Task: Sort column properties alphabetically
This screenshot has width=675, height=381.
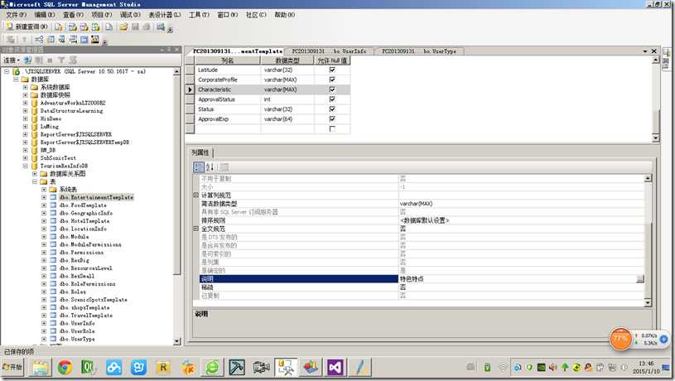Action: point(210,167)
